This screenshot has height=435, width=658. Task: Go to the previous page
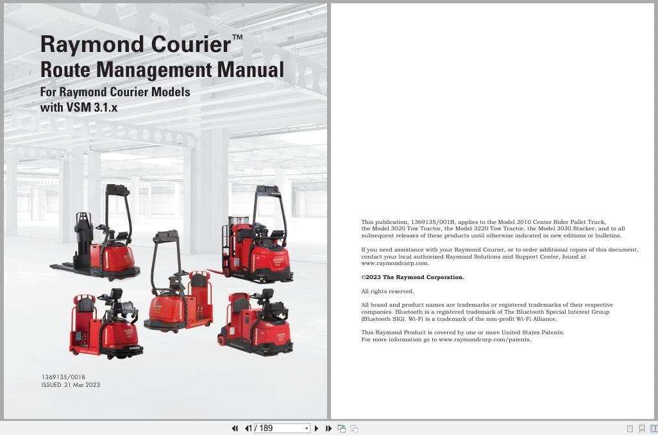pos(246,429)
